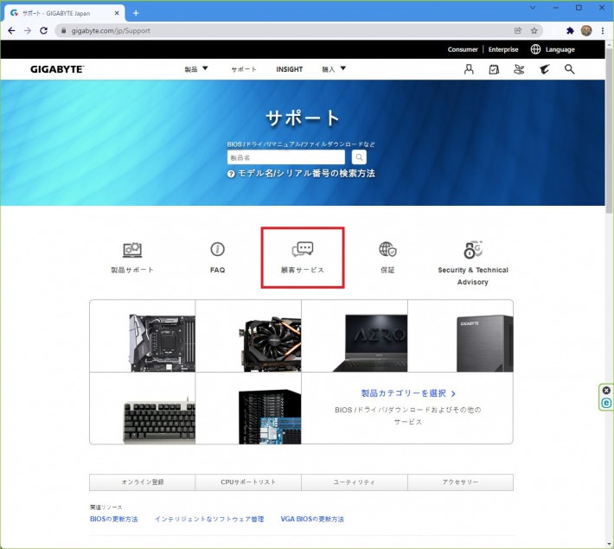The image size is (614, 549).
Task: Open the AORUS eagle logo icon
Action: click(544, 69)
